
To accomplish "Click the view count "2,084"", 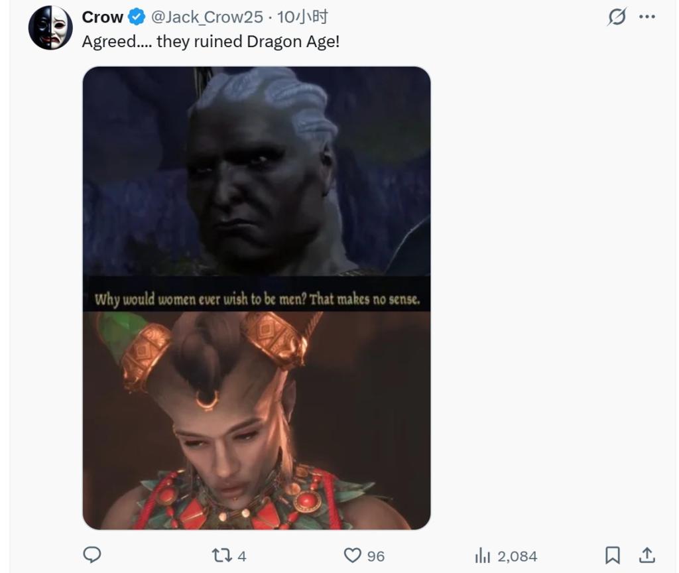I will (517, 556).
